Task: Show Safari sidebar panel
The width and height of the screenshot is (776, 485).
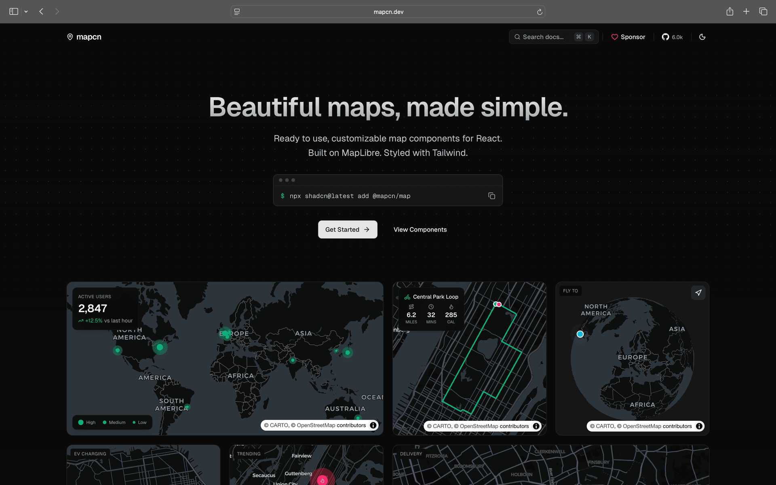Action: click(14, 12)
